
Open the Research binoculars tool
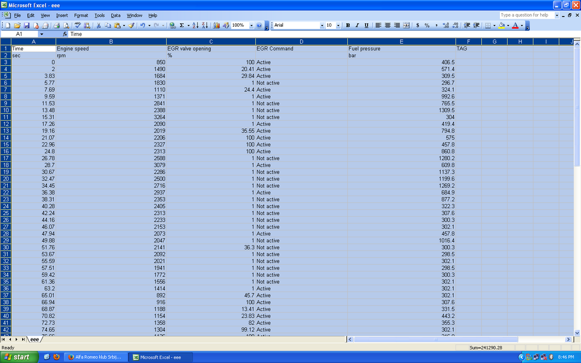tap(87, 25)
